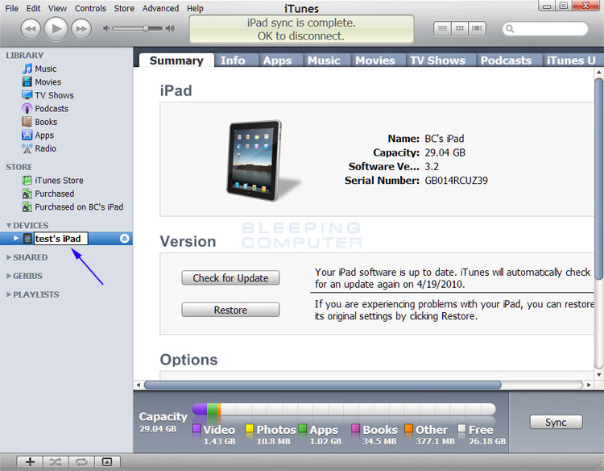Click the green Apps color swatch
Viewport: 604px width, 471px height.
click(x=303, y=428)
